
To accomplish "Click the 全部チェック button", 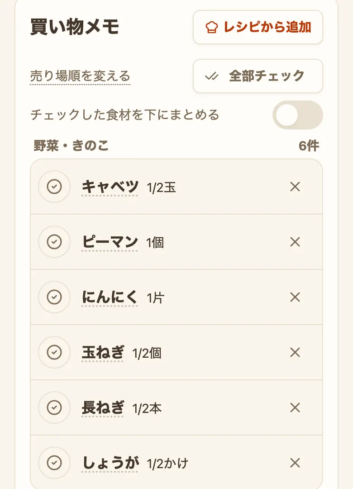I will [258, 76].
